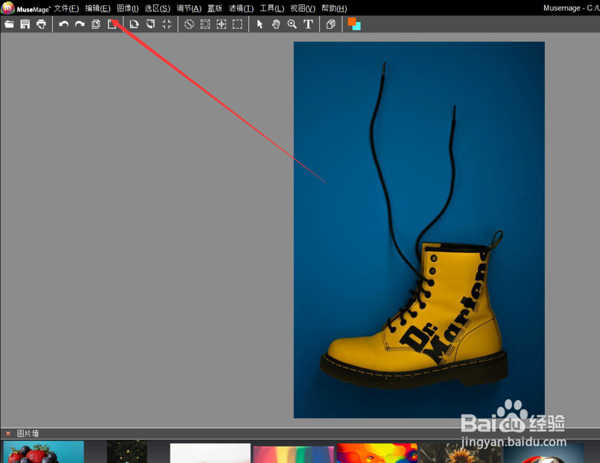Open the cyan background color swatch
This screenshot has width=600, height=463.
pos(358,27)
